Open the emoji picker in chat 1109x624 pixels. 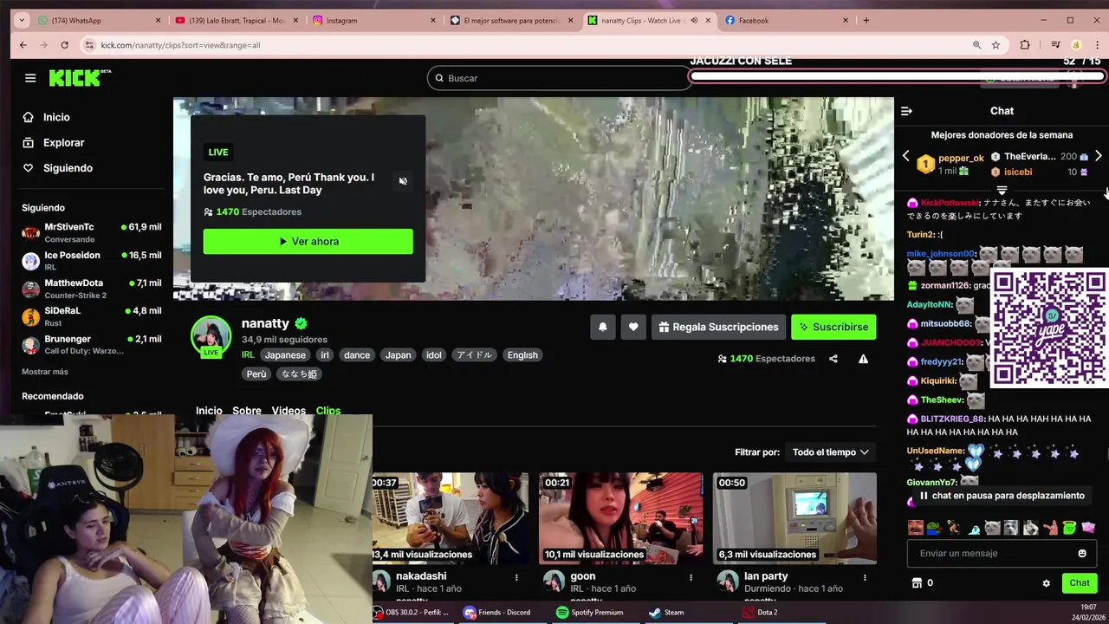pos(1082,554)
